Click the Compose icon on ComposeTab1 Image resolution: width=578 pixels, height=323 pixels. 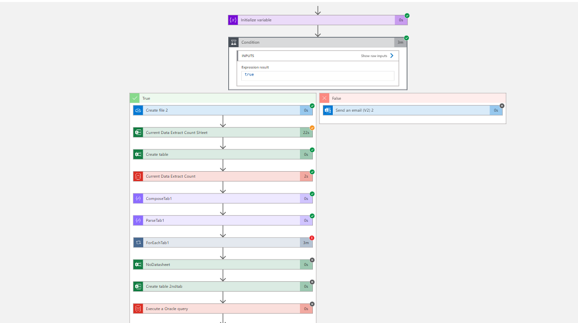tap(138, 198)
